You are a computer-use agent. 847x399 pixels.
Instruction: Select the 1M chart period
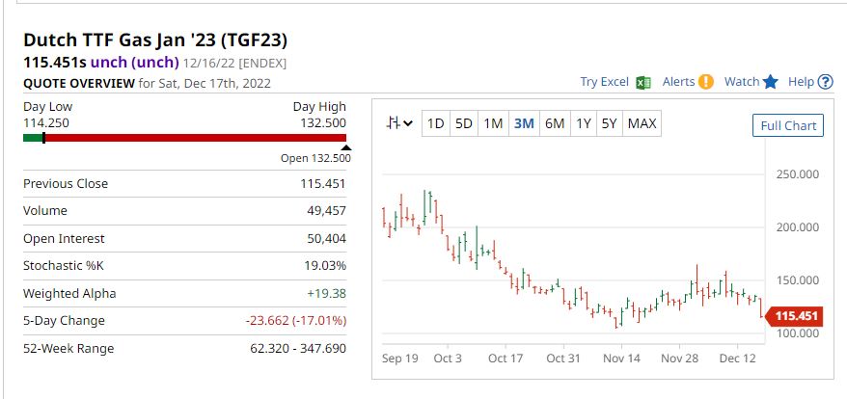point(493,123)
